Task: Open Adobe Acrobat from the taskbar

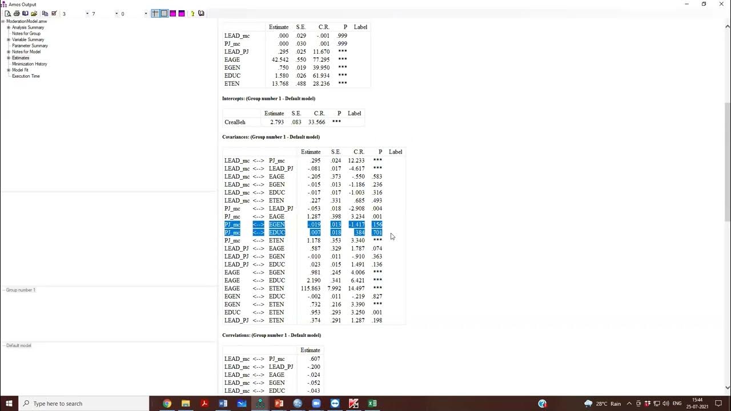Action: click(204, 404)
